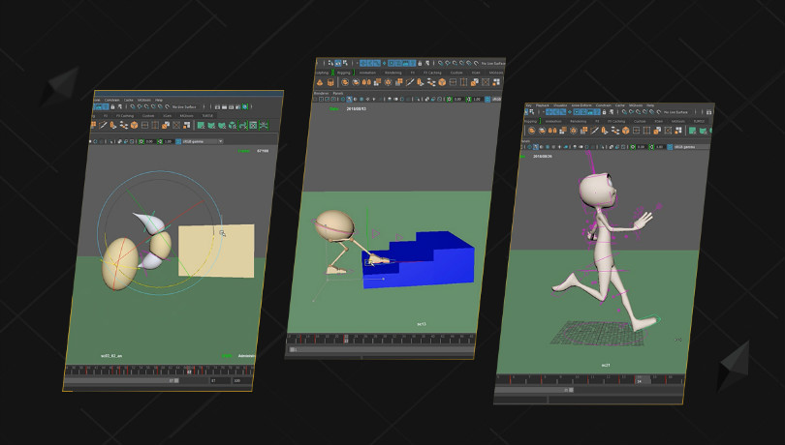Click the current frame marker on blue stairs timeline

pos(346,339)
